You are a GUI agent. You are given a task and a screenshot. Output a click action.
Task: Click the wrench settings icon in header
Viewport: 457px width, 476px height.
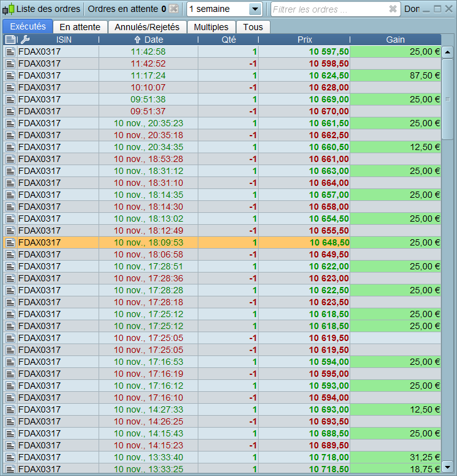pyautogui.click(x=25, y=40)
